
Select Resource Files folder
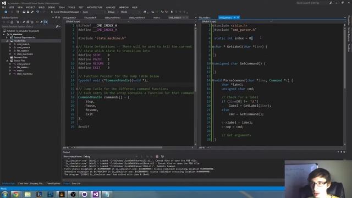pyautogui.click(x=20, y=57)
